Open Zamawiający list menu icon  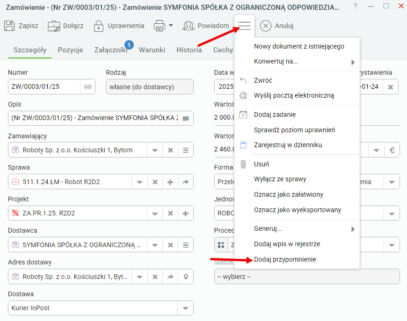186,150
